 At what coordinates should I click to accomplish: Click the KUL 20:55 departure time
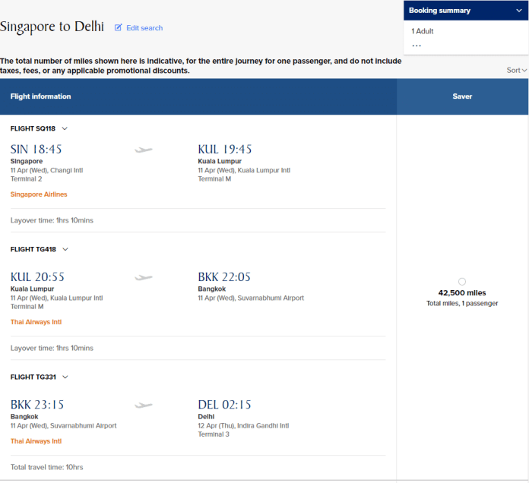37,276
